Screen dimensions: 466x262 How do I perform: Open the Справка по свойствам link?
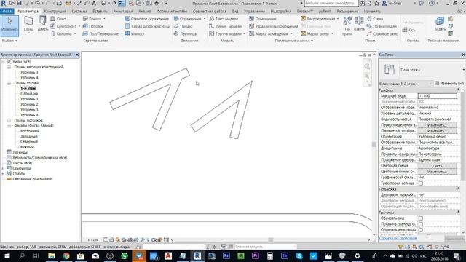point(398,238)
